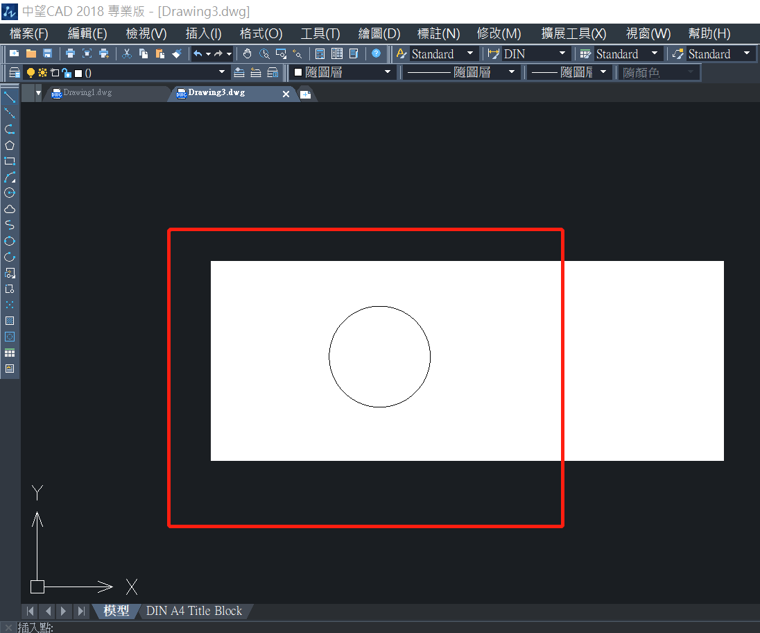The height and width of the screenshot is (633, 760).
Task: Toggle layer 0 freeze sun icon
Action: click(43, 73)
